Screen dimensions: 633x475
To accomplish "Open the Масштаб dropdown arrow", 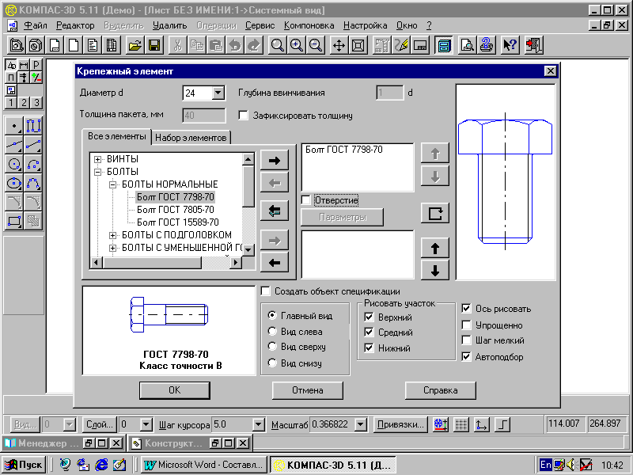I will tap(361, 424).
